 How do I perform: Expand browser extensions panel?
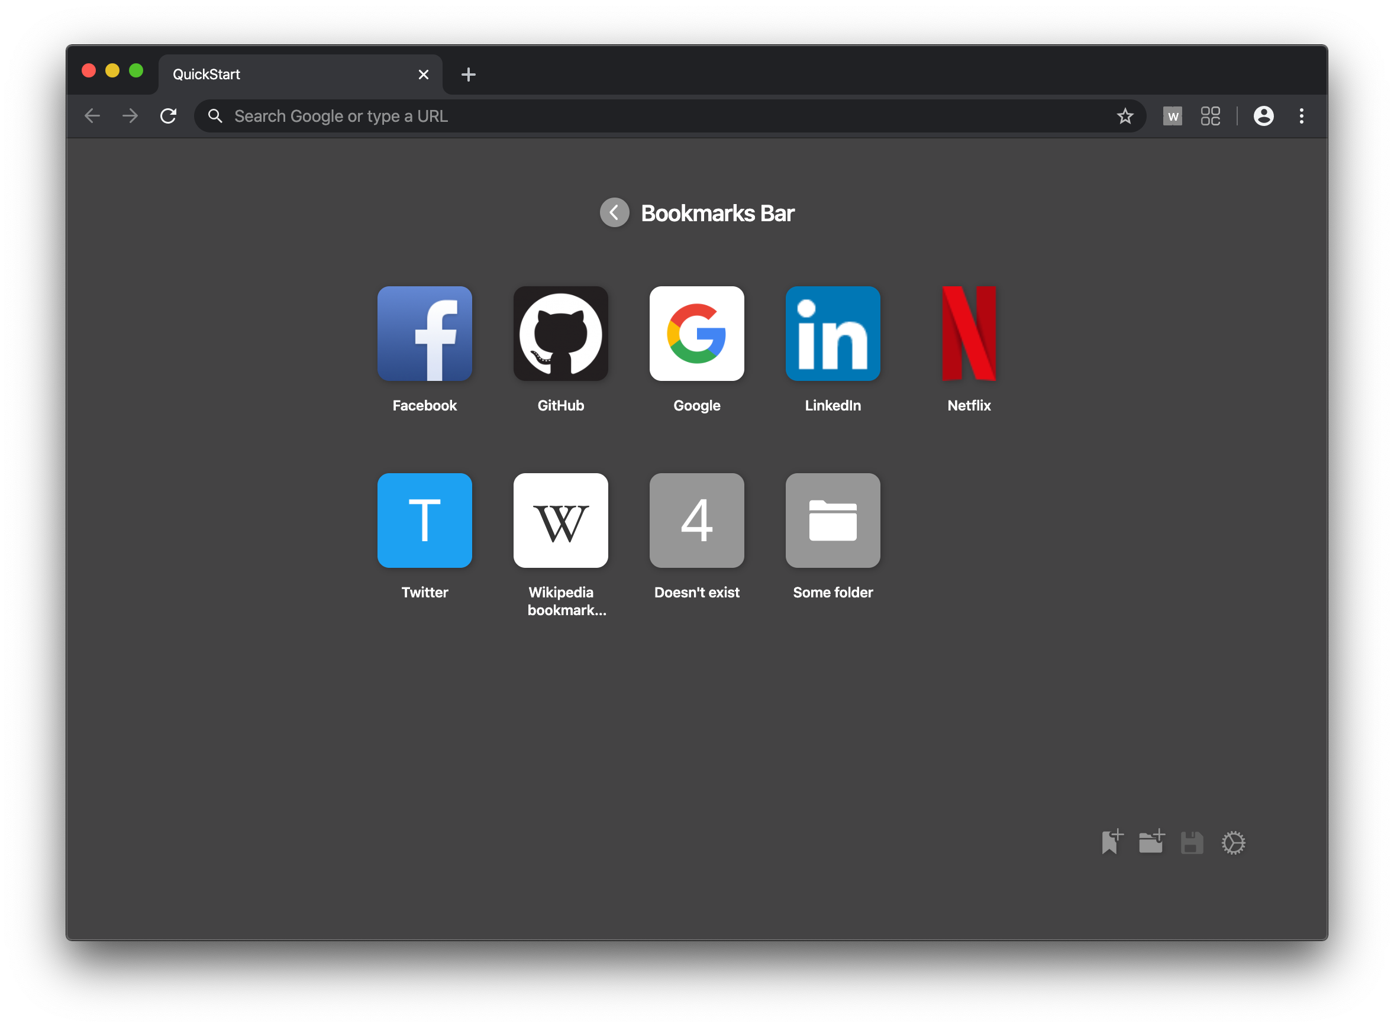click(1210, 116)
